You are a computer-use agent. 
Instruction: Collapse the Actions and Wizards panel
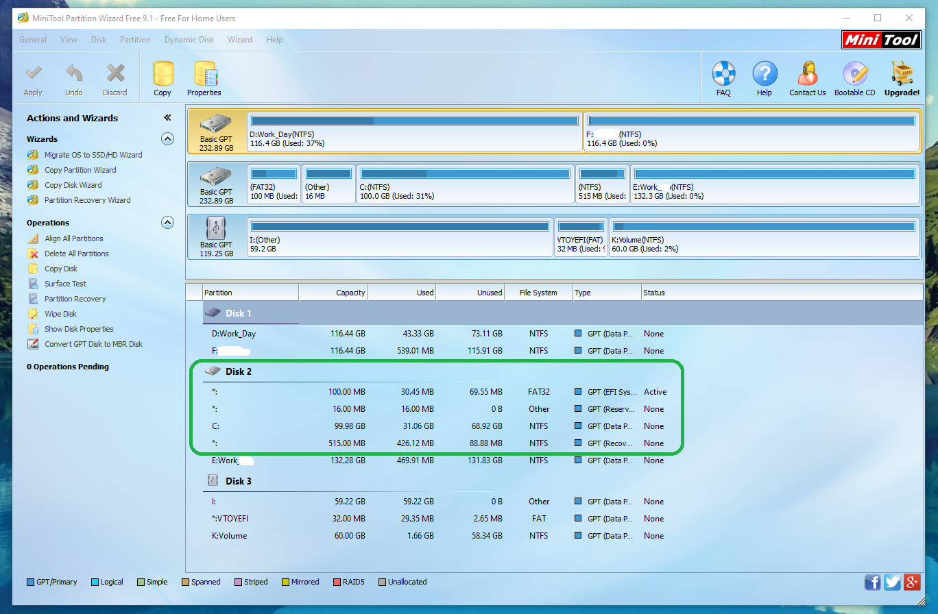pos(167,118)
